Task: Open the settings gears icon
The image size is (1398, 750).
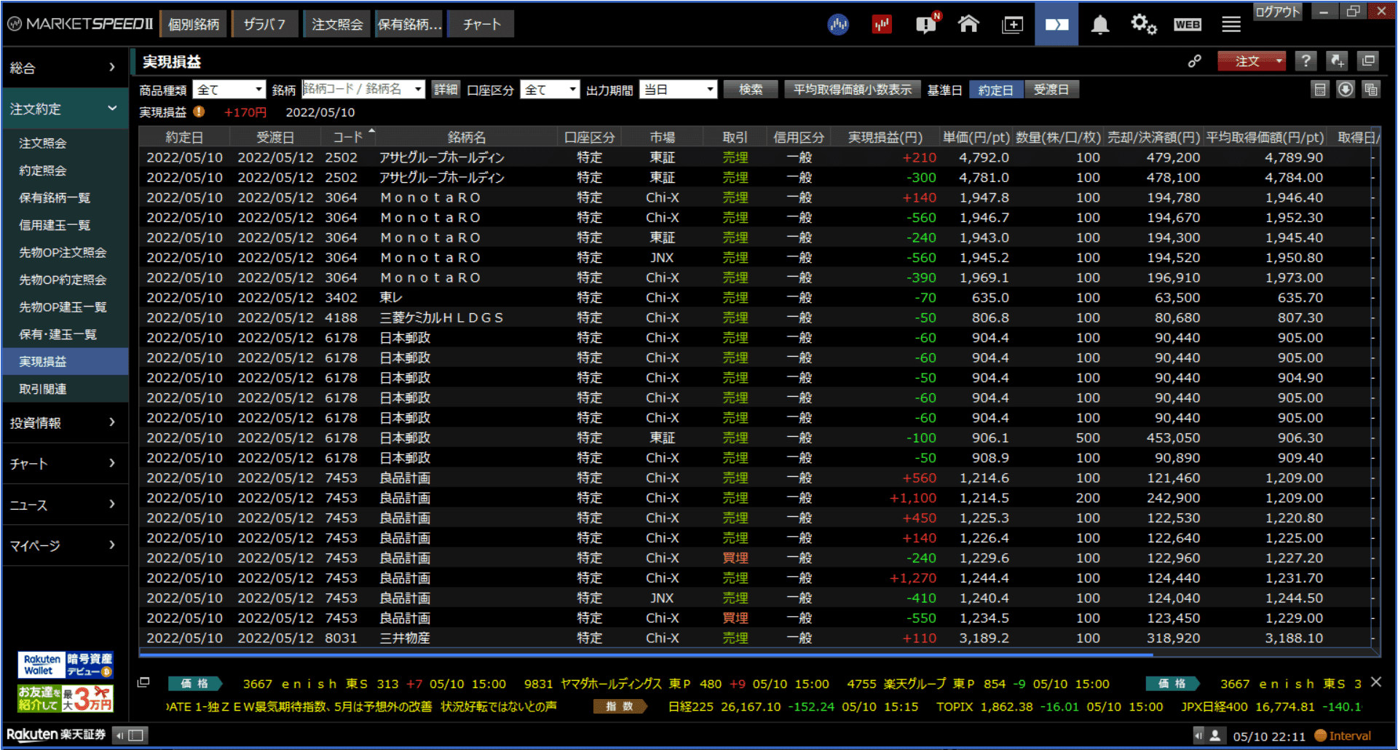Action: (1143, 25)
